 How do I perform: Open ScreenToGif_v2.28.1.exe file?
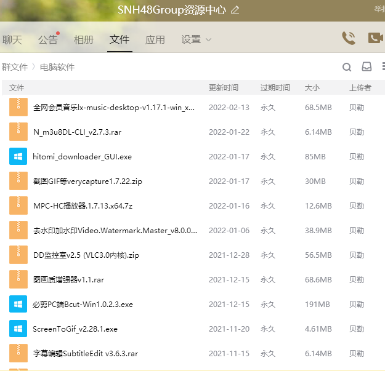(x=75, y=329)
